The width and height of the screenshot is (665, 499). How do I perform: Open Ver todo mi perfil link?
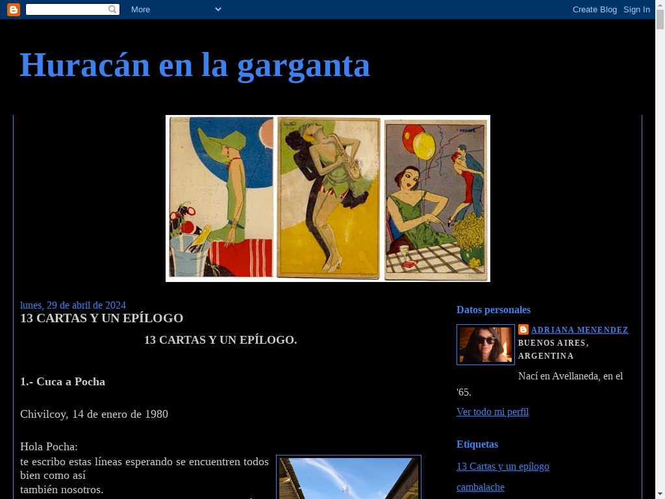[x=492, y=412]
